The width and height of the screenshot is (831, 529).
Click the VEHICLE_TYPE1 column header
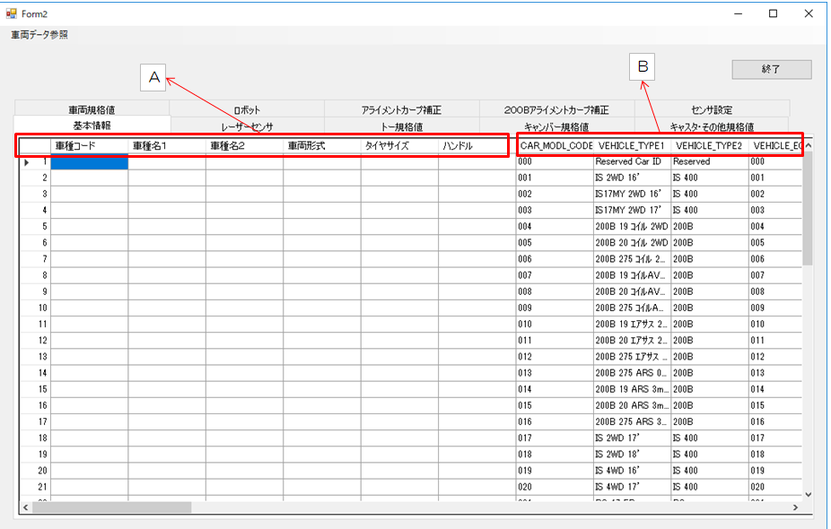click(632, 145)
